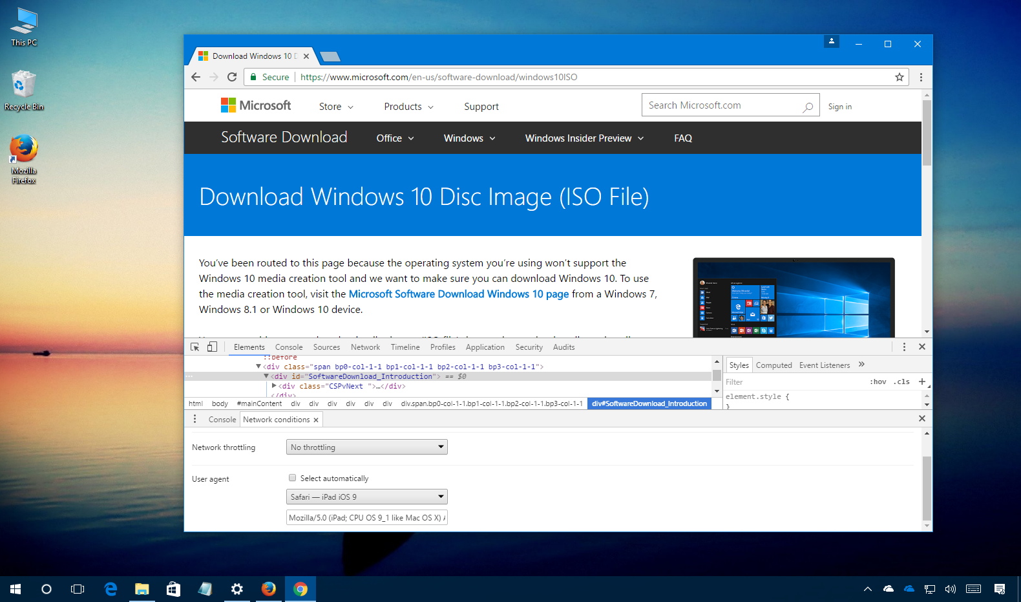The image size is (1021, 602).
Task: Show more Styles pane tabs with the chevron
Action: click(861, 365)
